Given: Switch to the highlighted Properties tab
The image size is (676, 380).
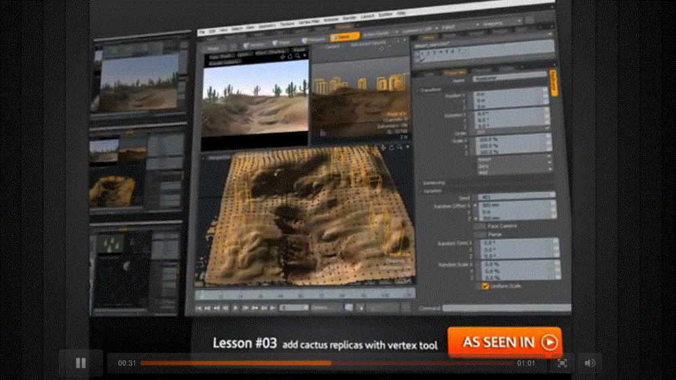Looking at the screenshot, I should click(x=455, y=73).
